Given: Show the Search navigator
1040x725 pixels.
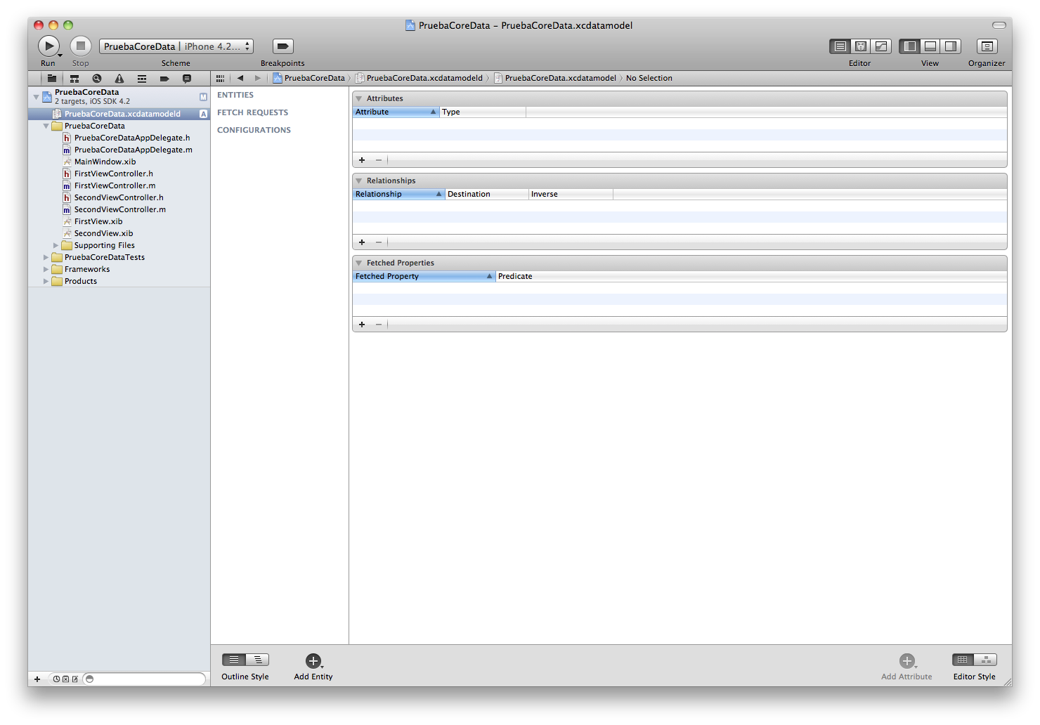Looking at the screenshot, I should pos(97,79).
